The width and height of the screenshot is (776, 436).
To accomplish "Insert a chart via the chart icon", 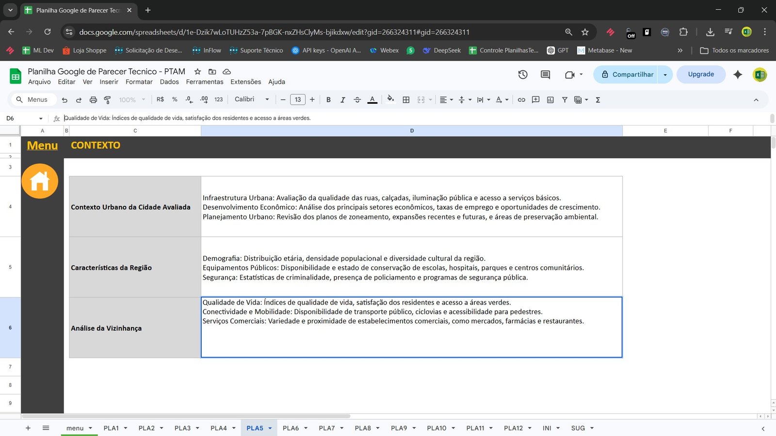I will coord(550,100).
